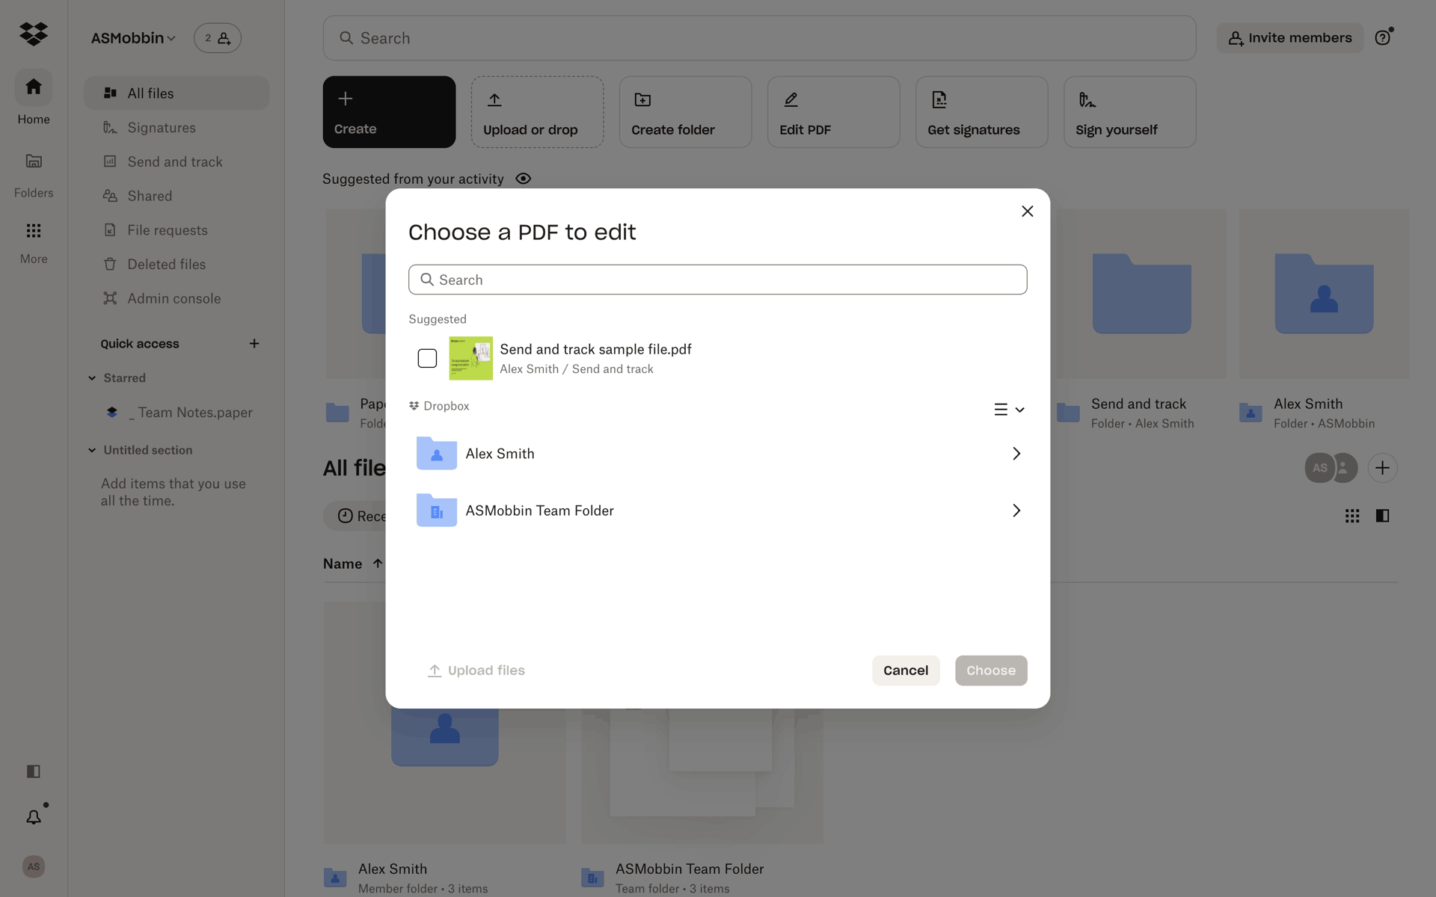Open Signatures in sidebar

pyautogui.click(x=177, y=128)
